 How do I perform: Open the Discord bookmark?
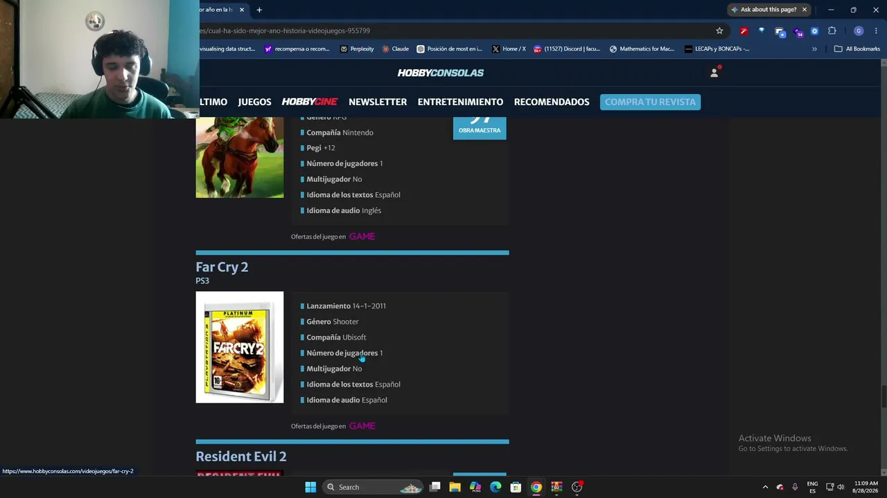(567, 49)
